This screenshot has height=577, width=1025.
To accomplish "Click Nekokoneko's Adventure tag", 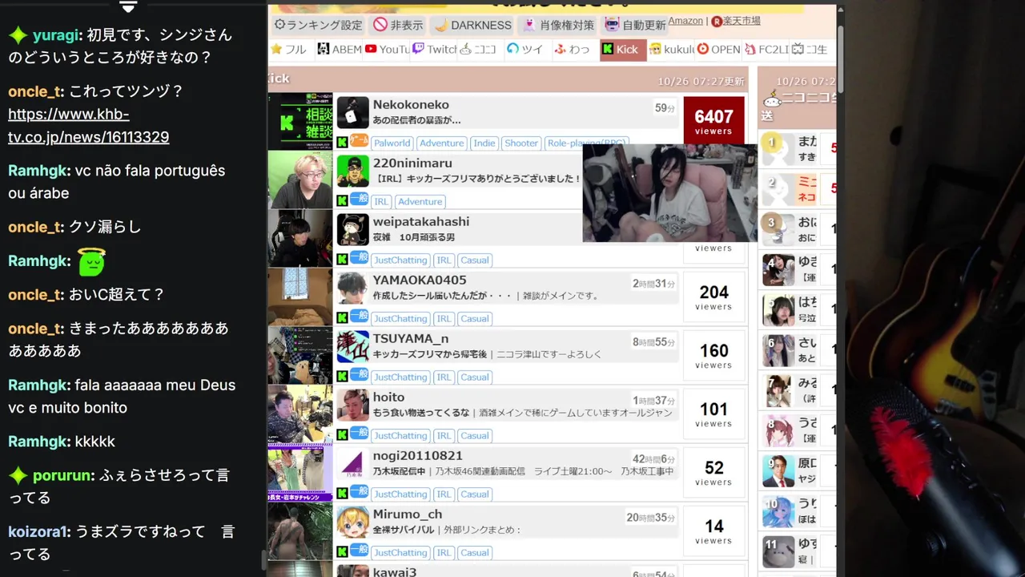I will [x=442, y=143].
